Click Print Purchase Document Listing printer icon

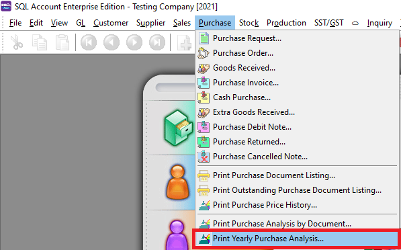(x=204, y=175)
